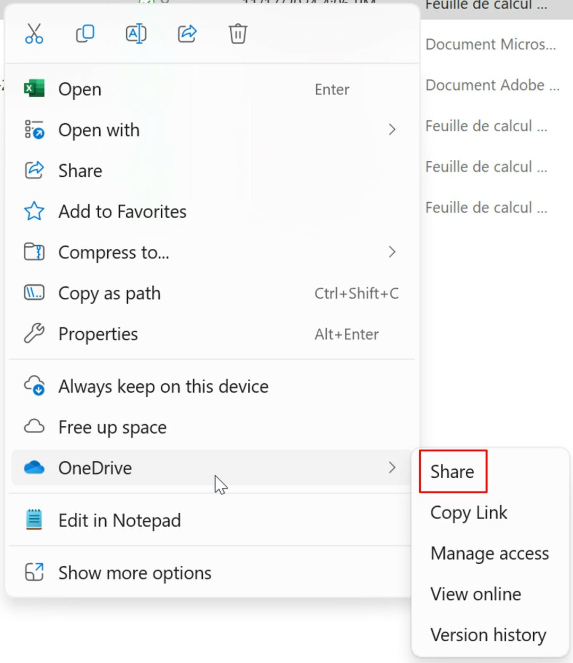
Task: Expand the Compress to submenu
Action: [x=392, y=252]
